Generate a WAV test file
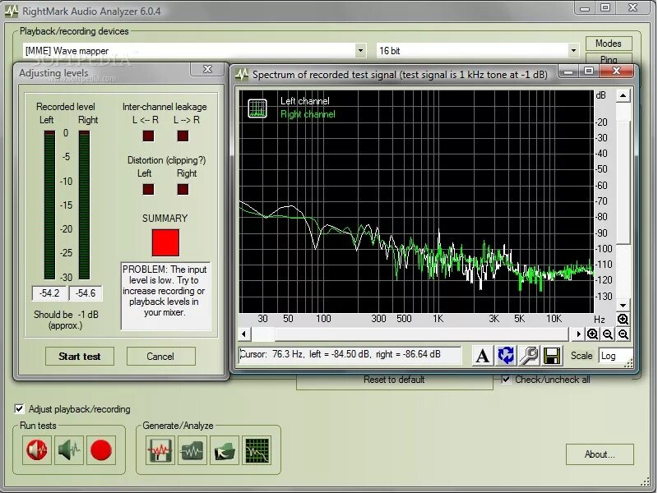 (162, 449)
